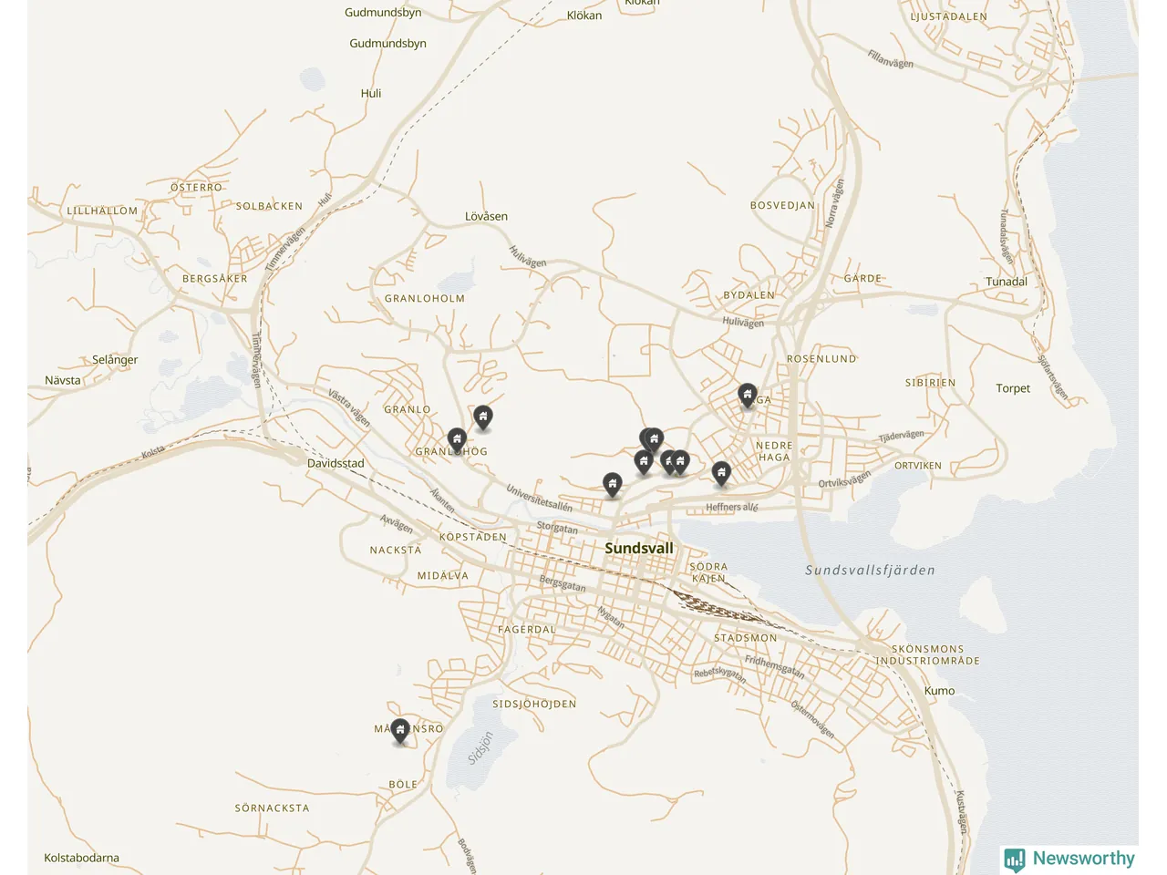Image resolution: width=1167 pixels, height=875 pixels.
Task: Select the Ljustadalen label
Action: pyautogui.click(x=949, y=16)
